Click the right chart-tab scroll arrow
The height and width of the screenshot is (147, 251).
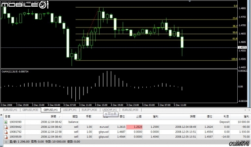pos(249,110)
